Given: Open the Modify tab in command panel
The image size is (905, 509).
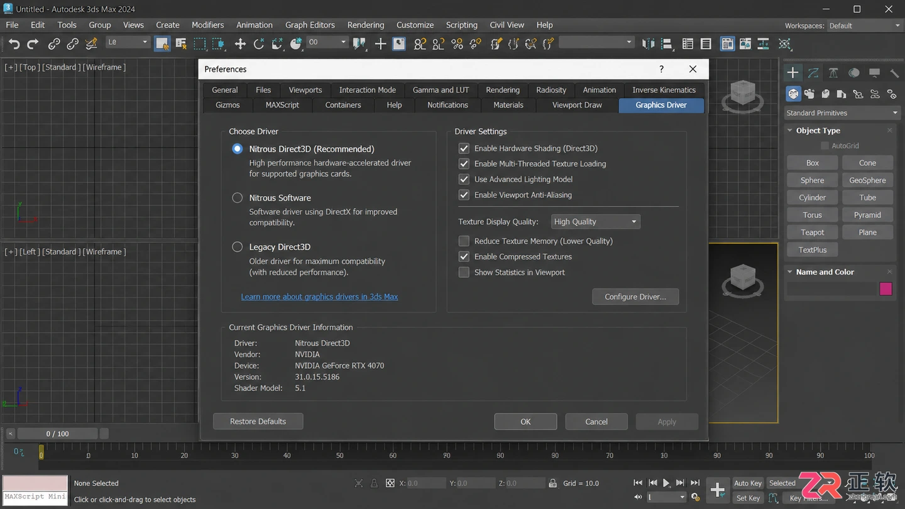Looking at the screenshot, I should pos(813,73).
